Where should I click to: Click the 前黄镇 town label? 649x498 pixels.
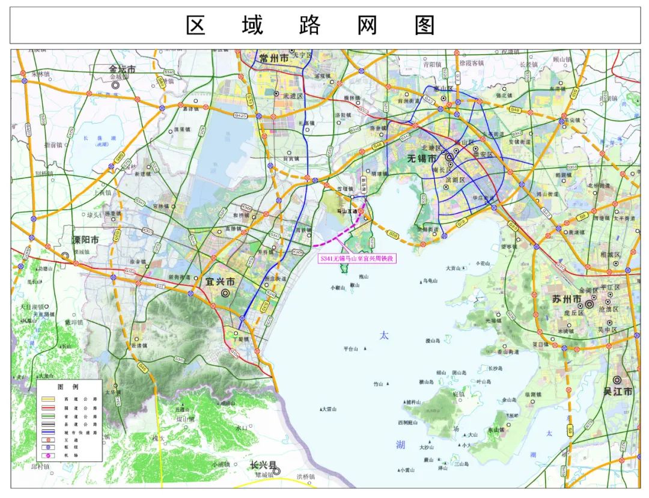tap(292, 159)
